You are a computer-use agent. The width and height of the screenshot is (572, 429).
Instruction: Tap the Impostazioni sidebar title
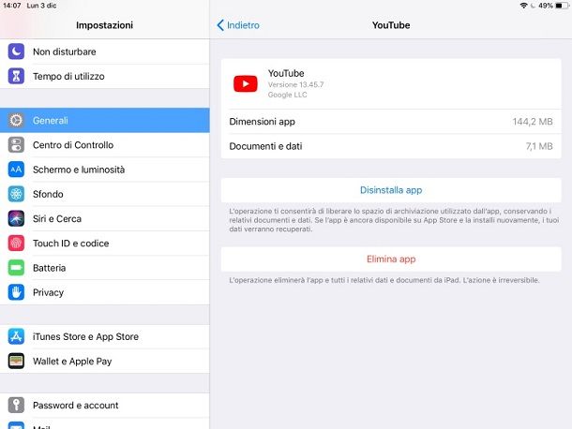tap(104, 25)
